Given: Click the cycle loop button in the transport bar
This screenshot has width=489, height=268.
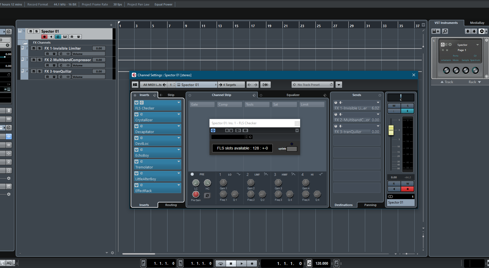Looking at the screenshot, I should click(220, 264).
